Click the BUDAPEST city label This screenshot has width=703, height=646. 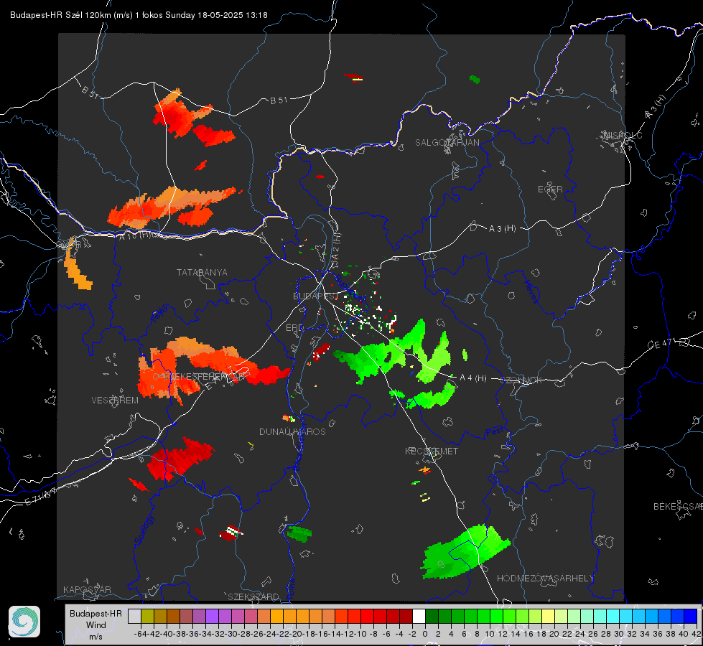tap(315, 296)
